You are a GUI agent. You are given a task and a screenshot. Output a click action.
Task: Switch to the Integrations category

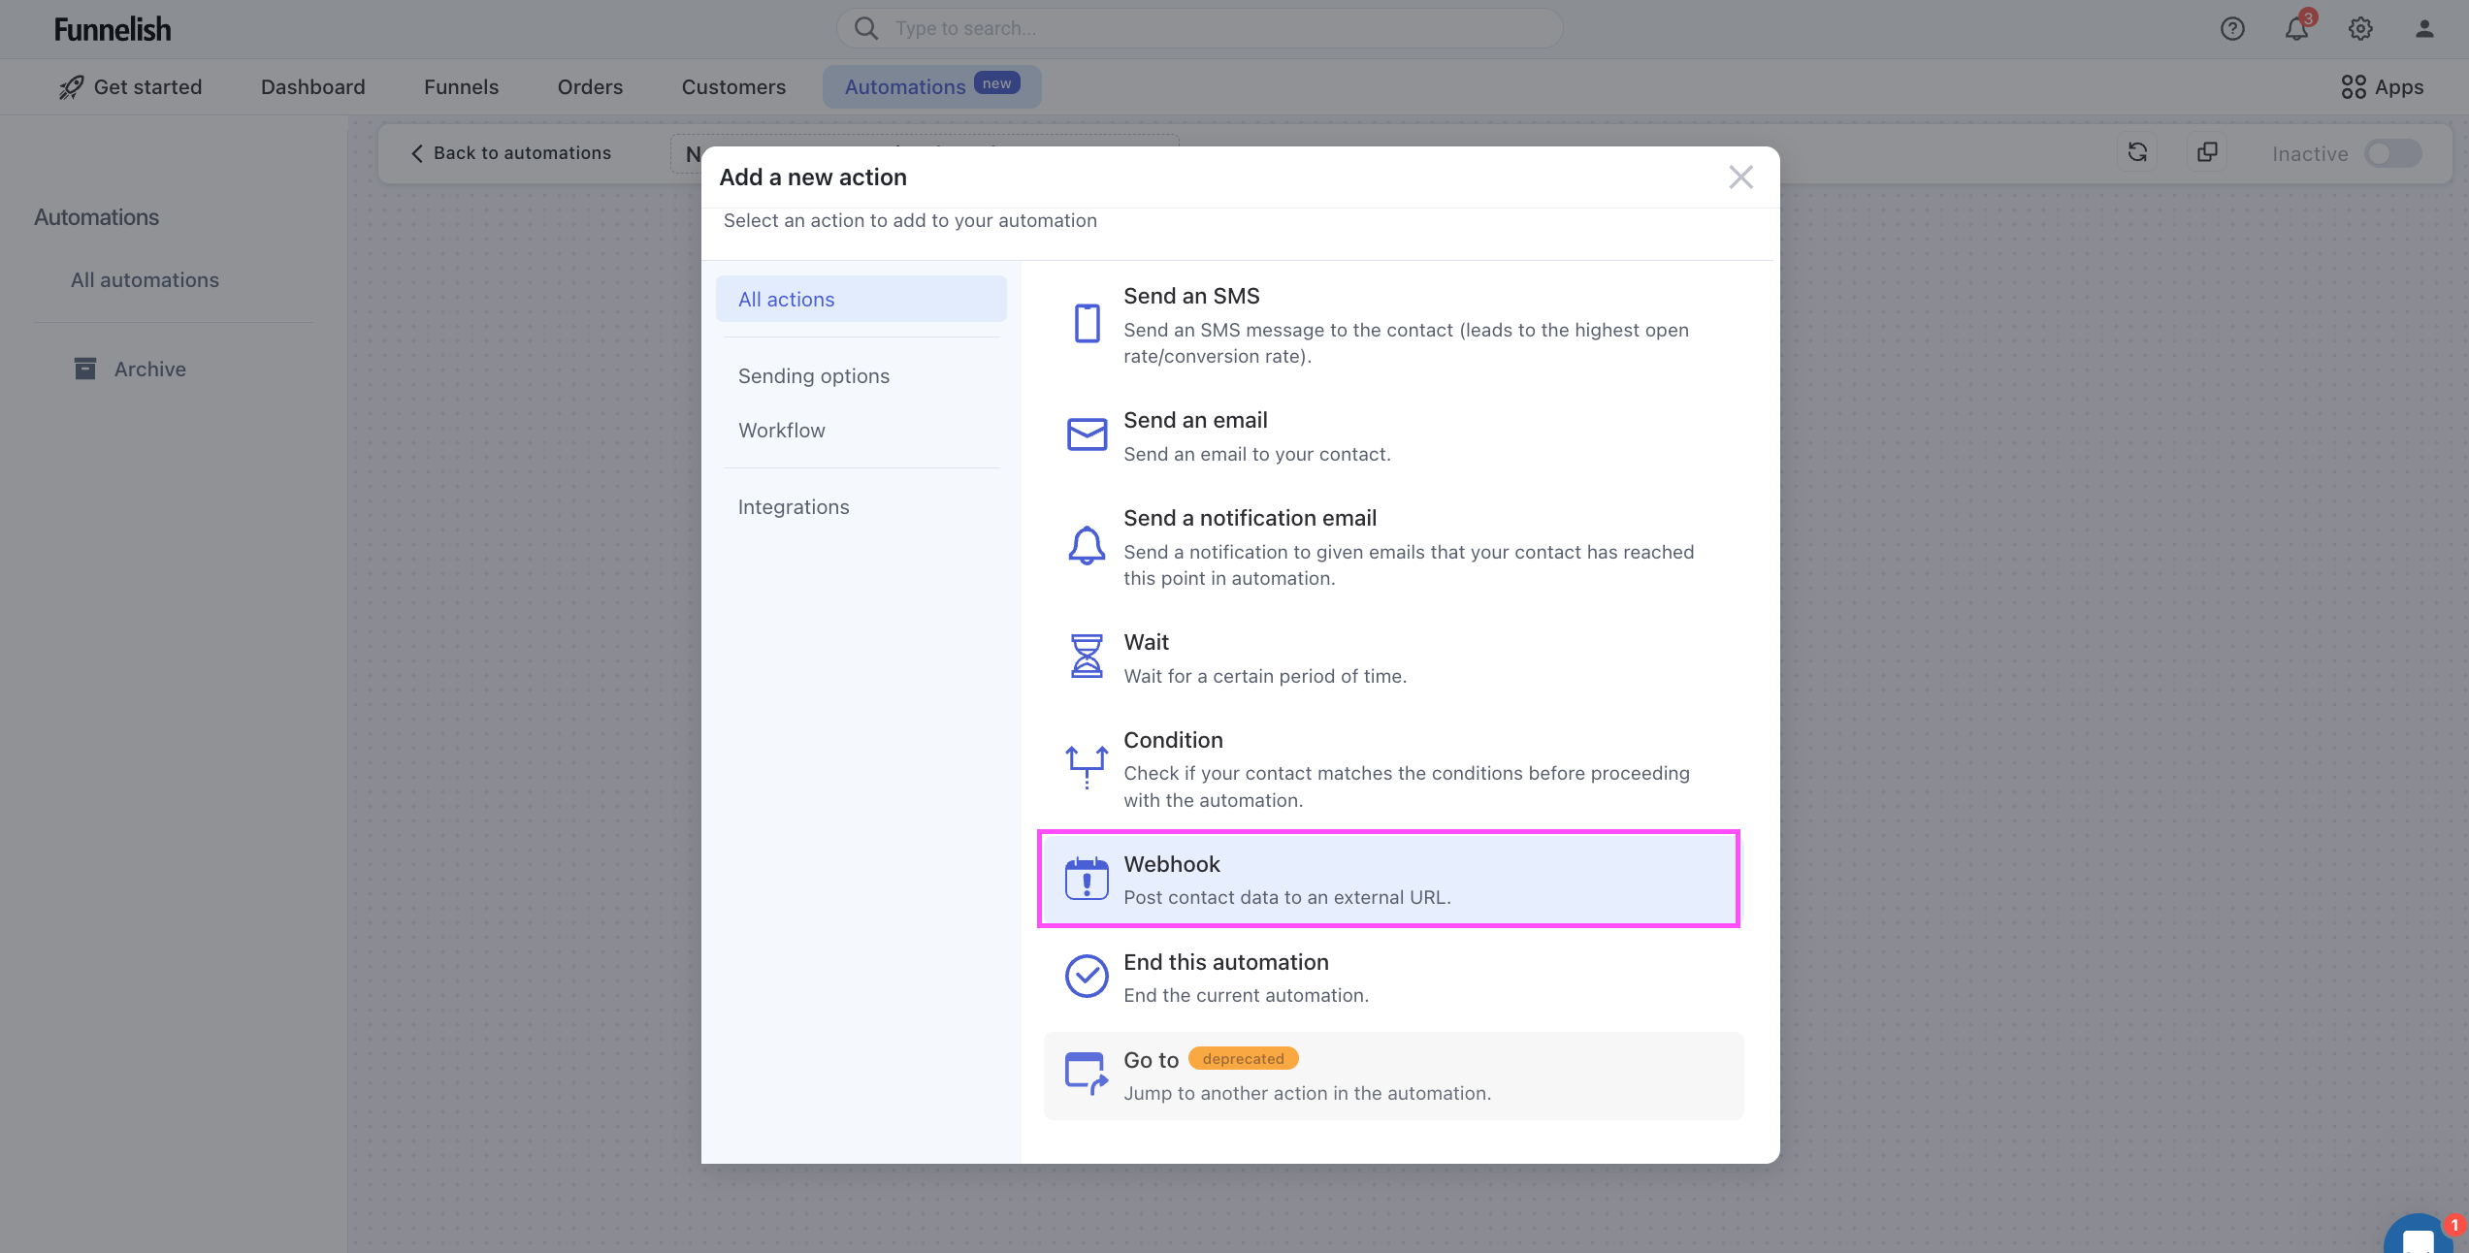point(793,507)
